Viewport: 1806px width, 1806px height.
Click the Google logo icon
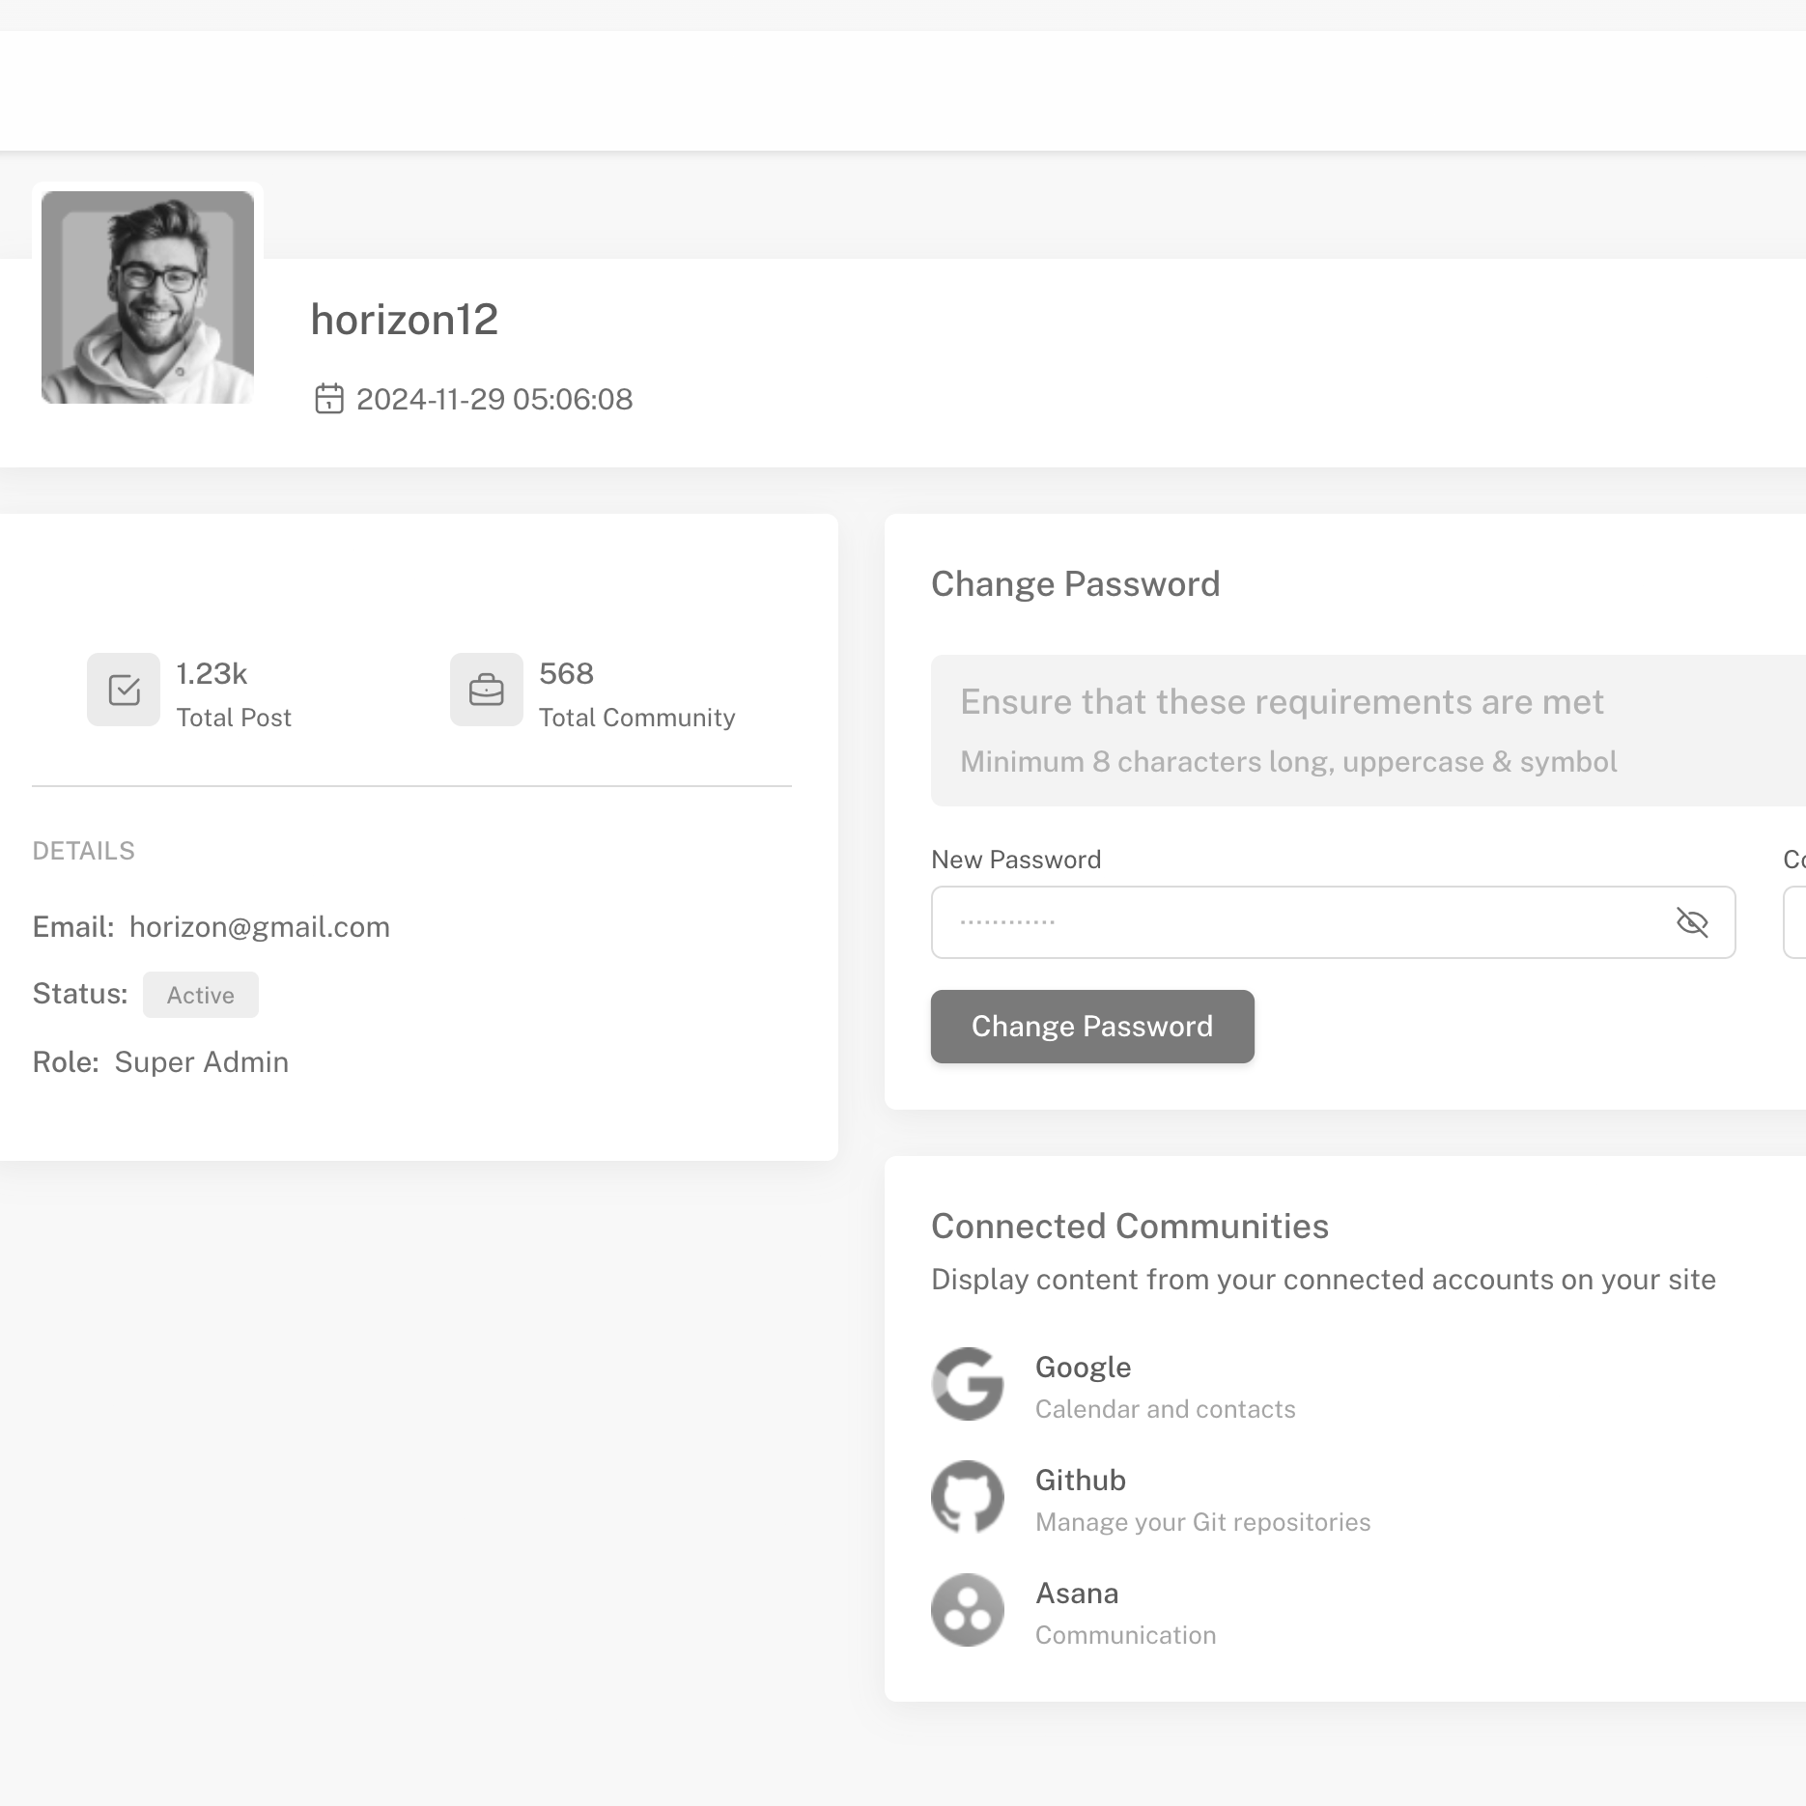[968, 1384]
